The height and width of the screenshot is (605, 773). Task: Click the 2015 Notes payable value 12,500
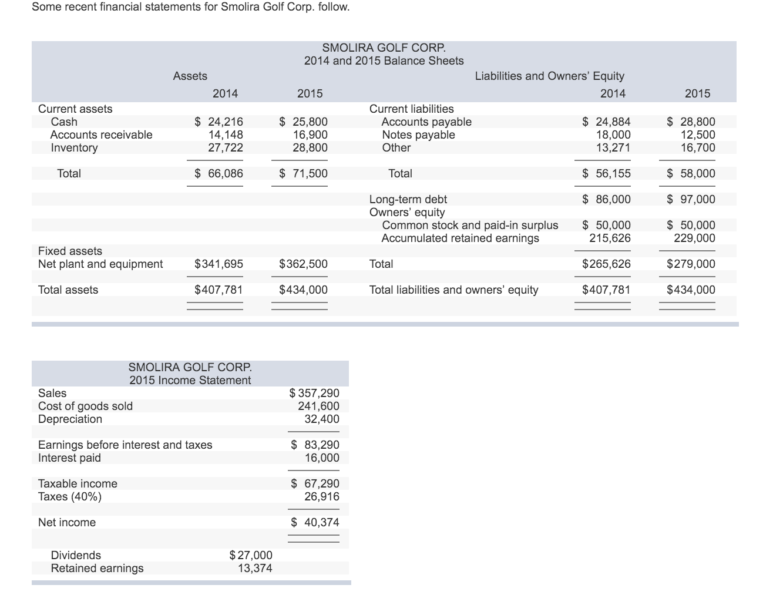click(698, 135)
